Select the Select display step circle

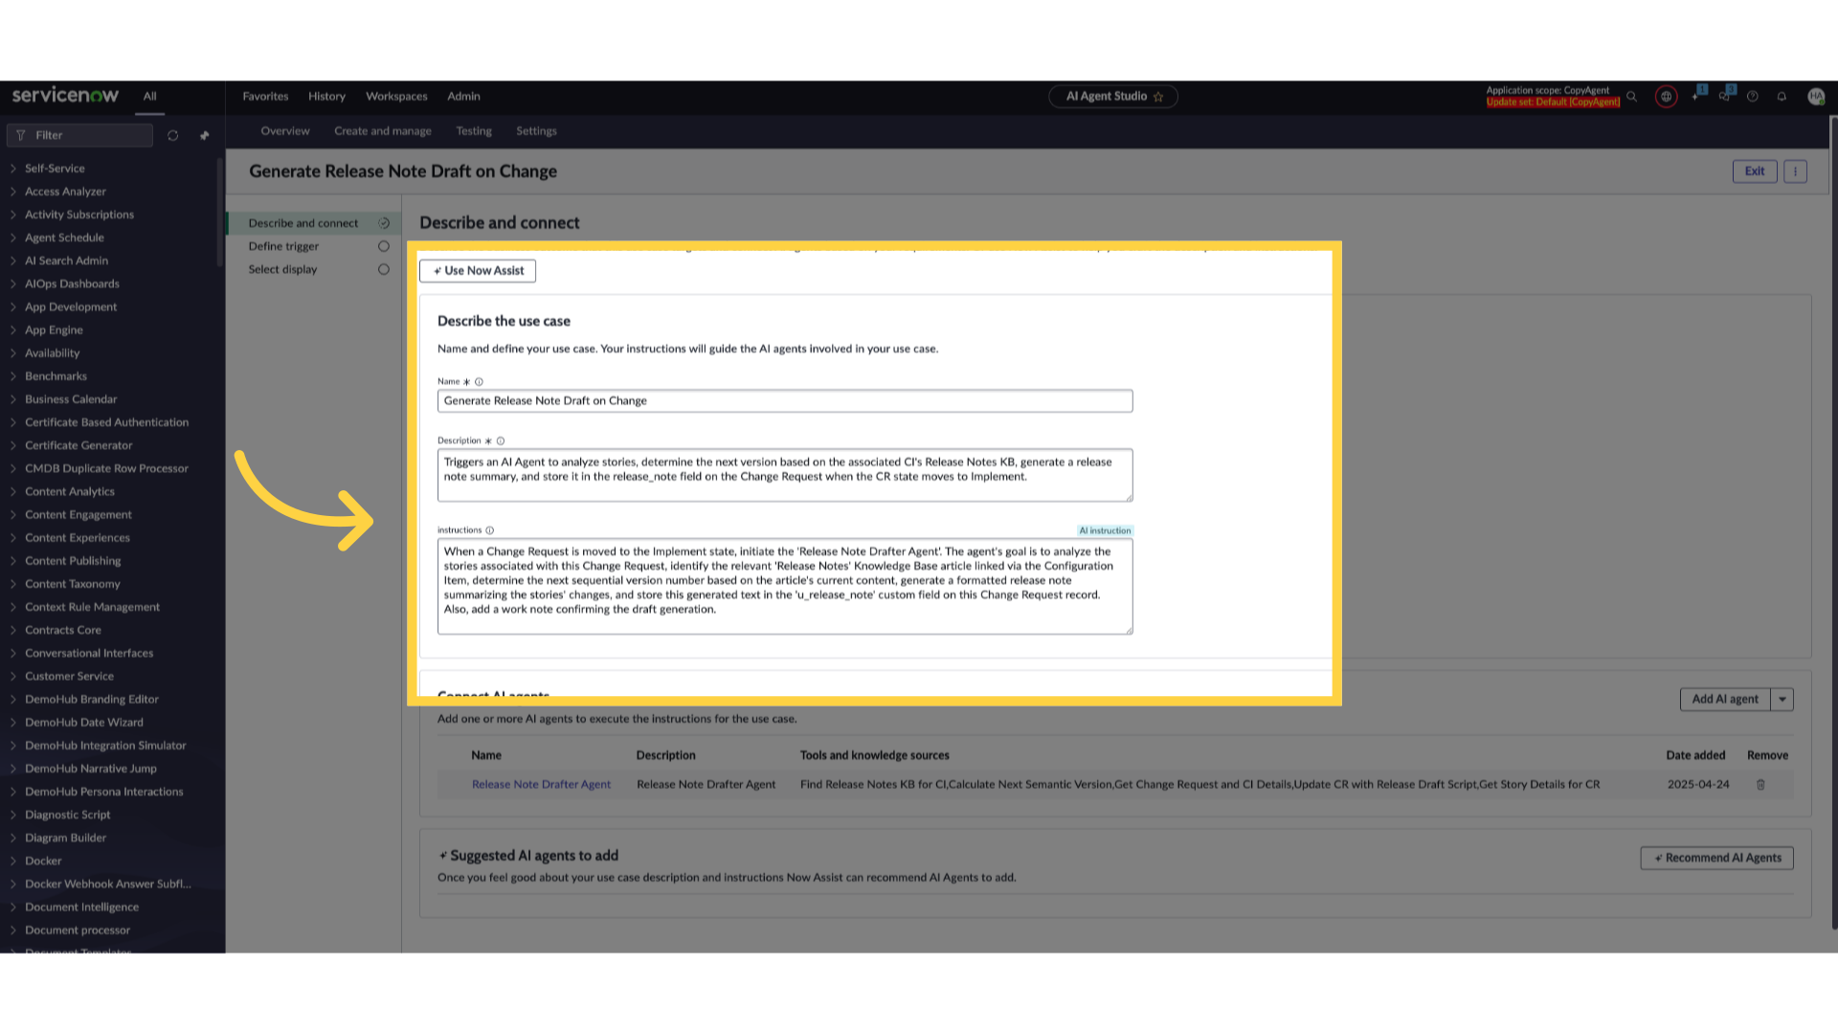tap(384, 269)
